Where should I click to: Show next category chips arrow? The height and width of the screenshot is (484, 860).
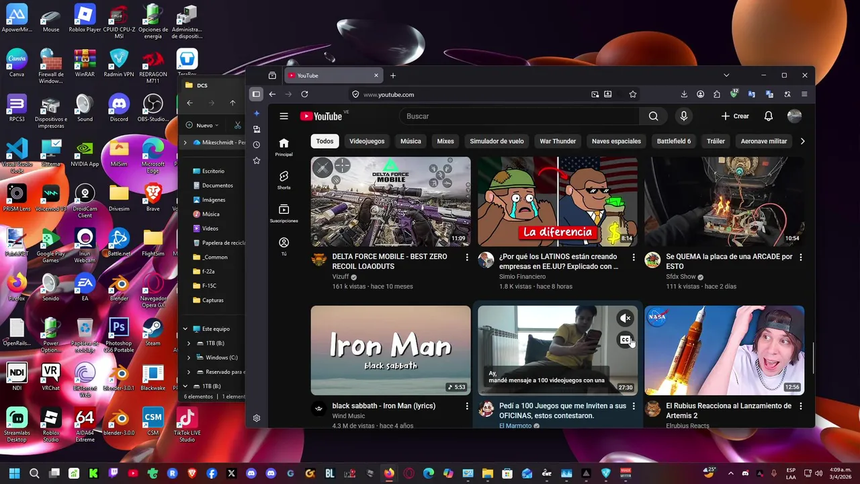[x=802, y=141]
